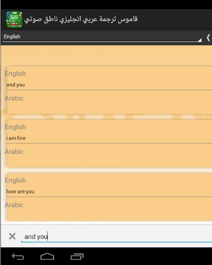Viewport: 212px width, 265px height.
Task: Select the "and you" English entry
Action: coord(16,85)
